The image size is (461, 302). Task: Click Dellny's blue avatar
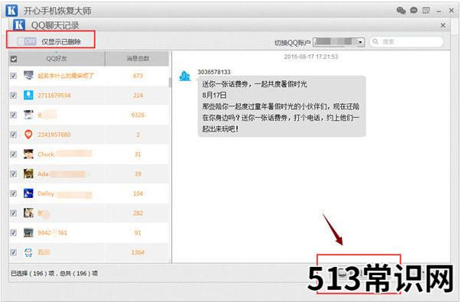(x=28, y=193)
